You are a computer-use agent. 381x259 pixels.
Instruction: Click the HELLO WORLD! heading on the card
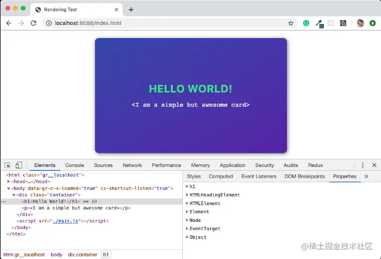(190, 89)
